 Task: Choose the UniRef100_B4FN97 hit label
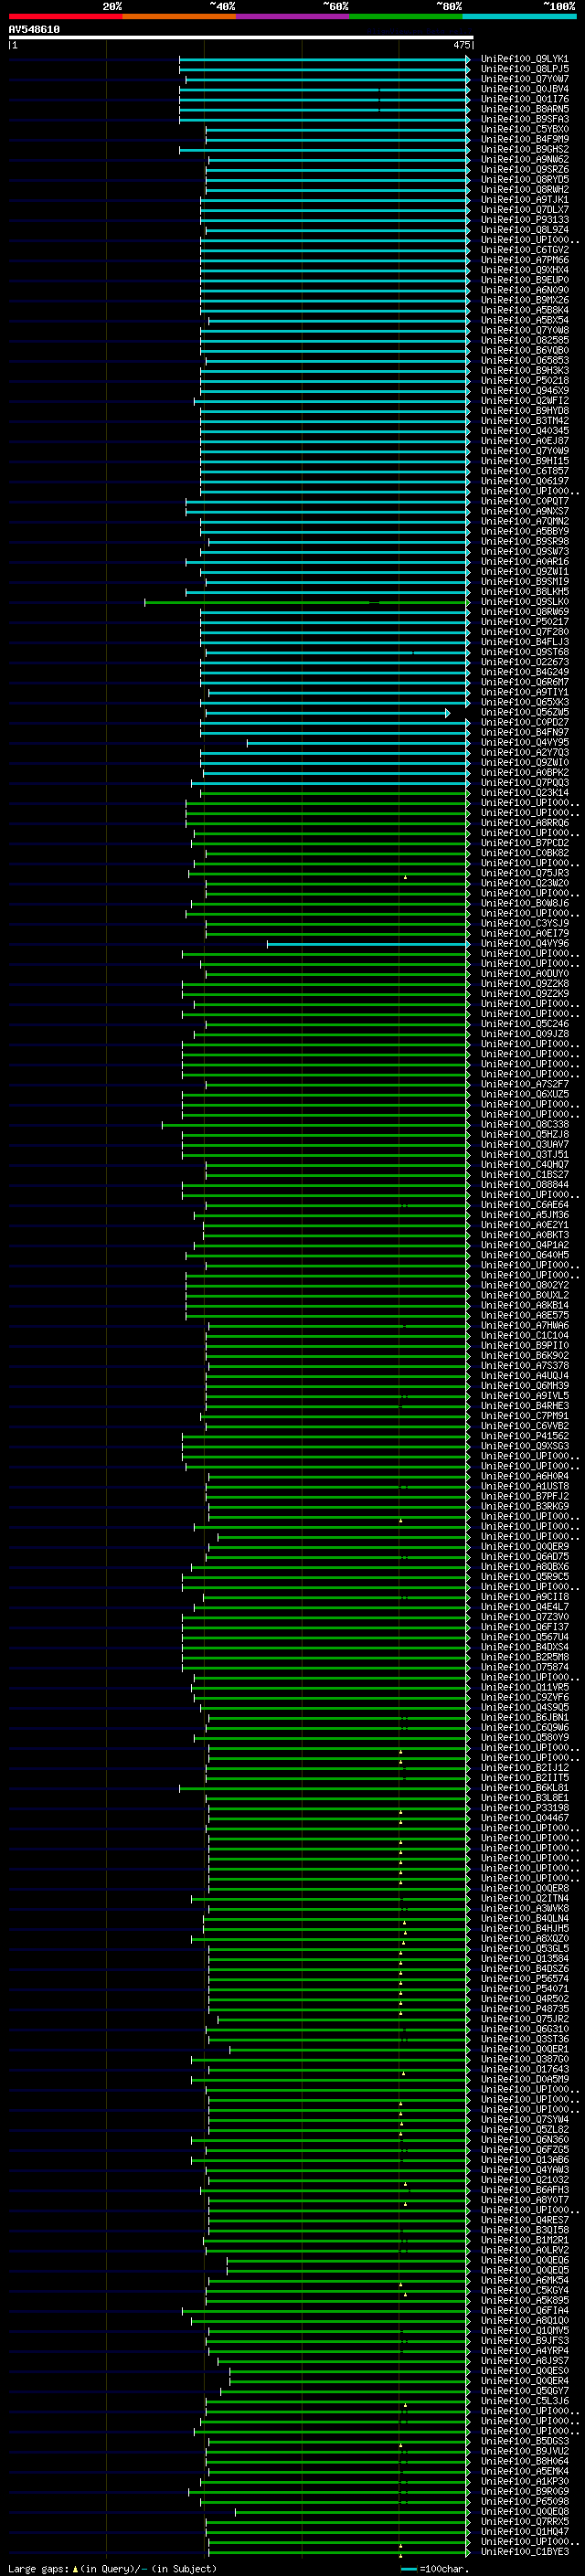coord(525,733)
